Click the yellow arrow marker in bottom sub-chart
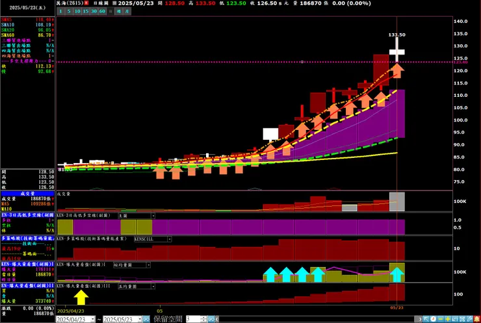 81,297
